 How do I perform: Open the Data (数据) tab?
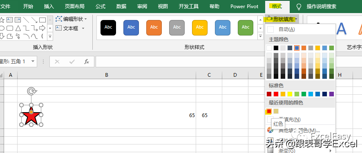coord(121,7)
